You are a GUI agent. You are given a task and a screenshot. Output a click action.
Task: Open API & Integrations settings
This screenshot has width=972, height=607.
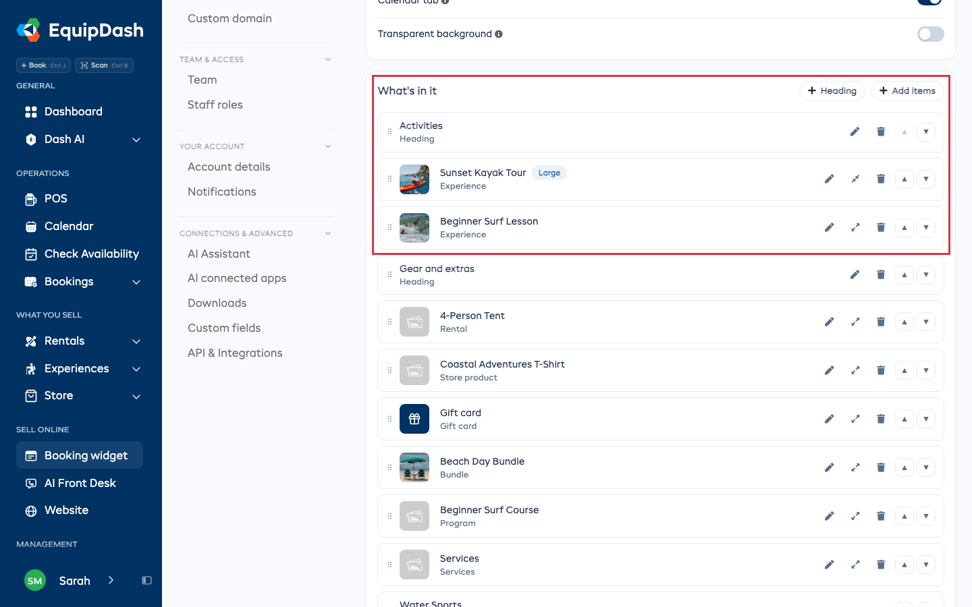[x=235, y=353]
